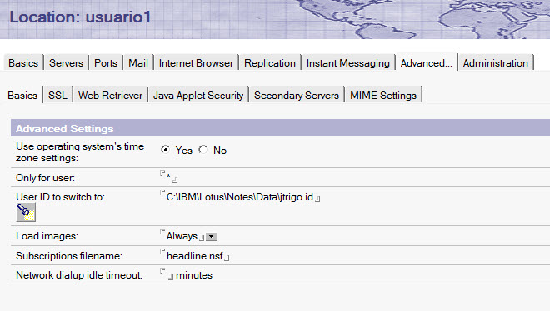550x311 pixels.
Task: Click the Only for user field
Action: coord(168,177)
